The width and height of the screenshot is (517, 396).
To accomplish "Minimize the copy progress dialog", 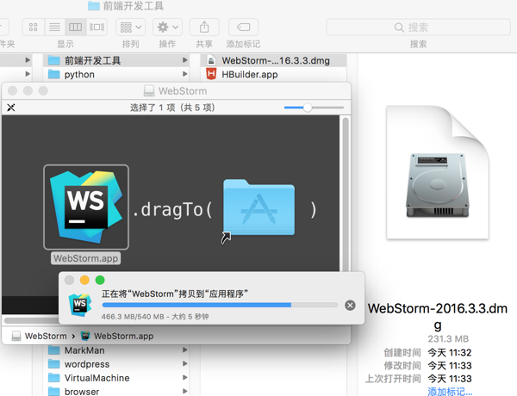I will [x=84, y=280].
